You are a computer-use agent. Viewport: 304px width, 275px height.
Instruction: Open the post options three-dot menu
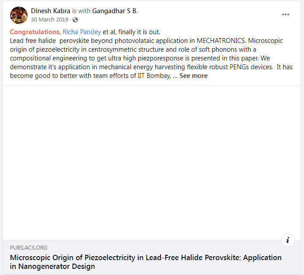tap(286, 14)
